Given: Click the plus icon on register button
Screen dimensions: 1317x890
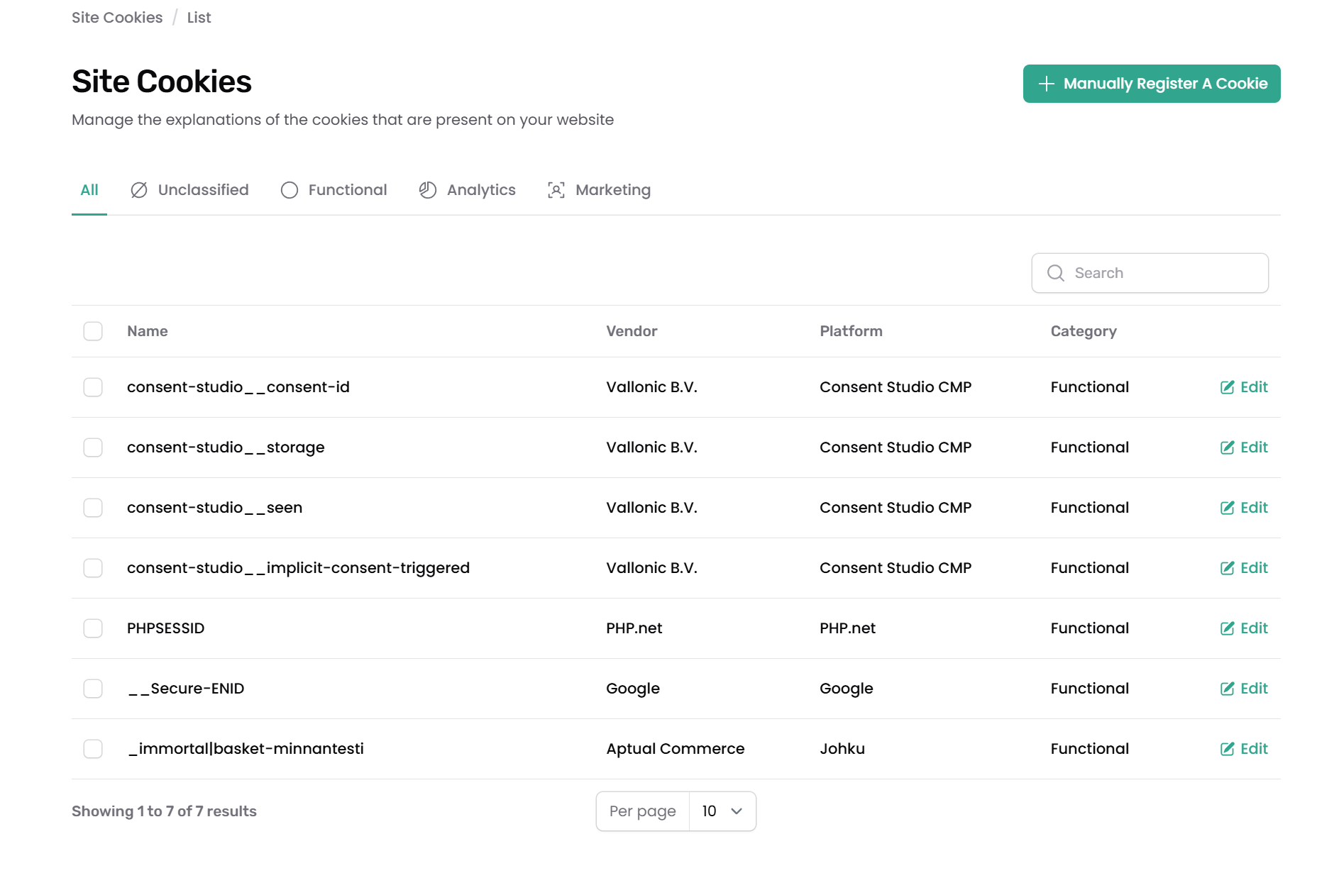Looking at the screenshot, I should coord(1047,84).
